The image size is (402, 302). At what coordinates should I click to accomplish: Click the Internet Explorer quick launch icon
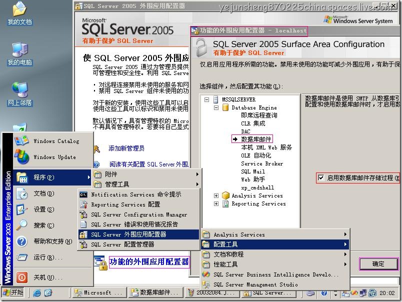tap(37, 293)
